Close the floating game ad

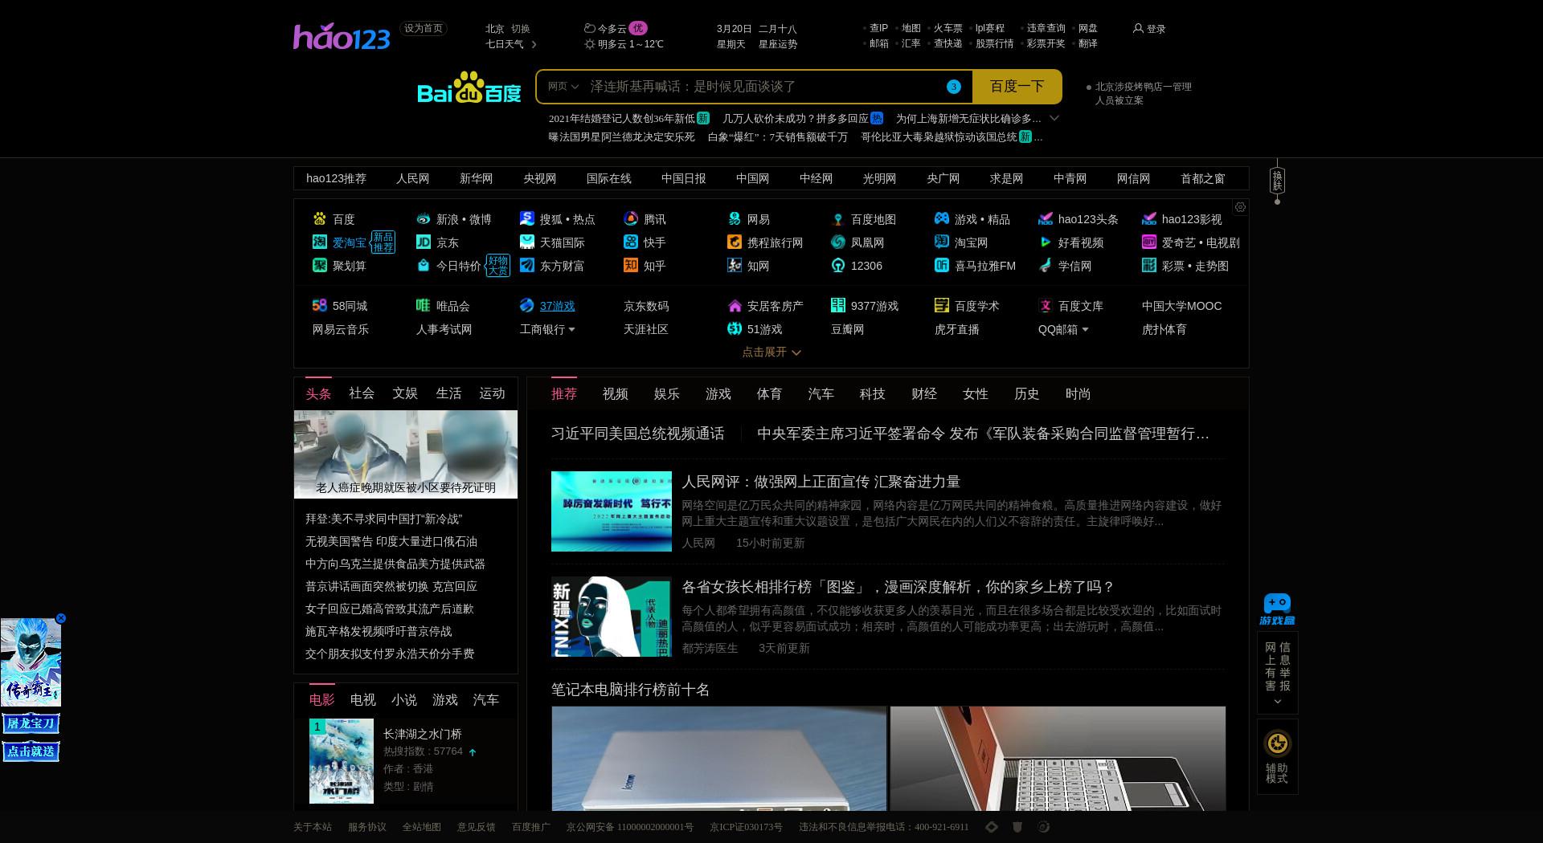pos(60,618)
